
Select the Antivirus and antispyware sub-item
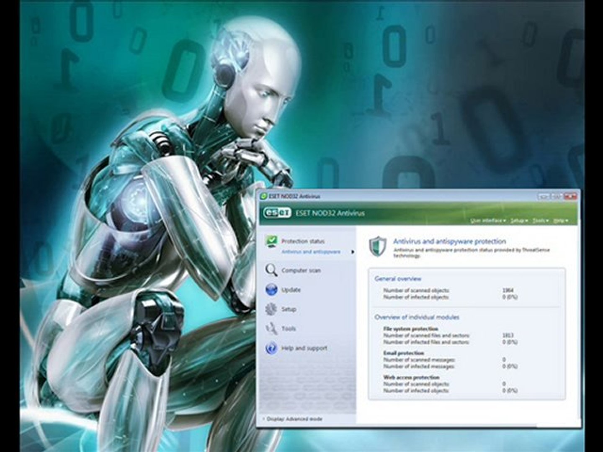click(311, 252)
